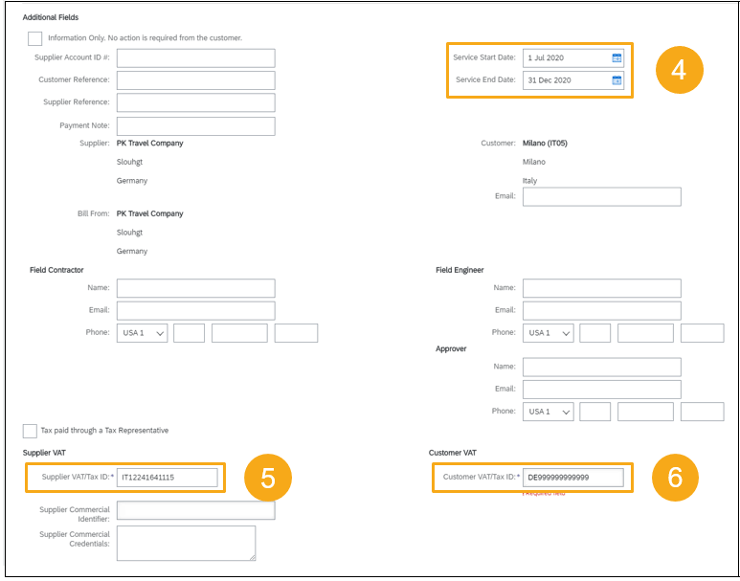This screenshot has height=581, width=740.
Task: Click the Field Engineer Name field
Action: click(x=602, y=288)
